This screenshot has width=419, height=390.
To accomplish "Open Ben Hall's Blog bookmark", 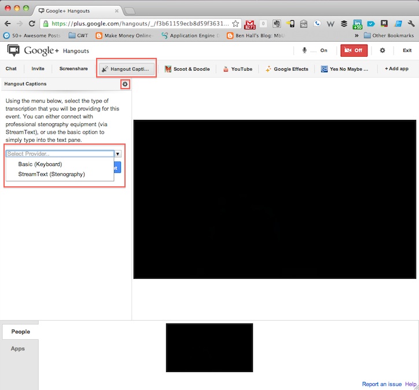I will tap(255, 35).
